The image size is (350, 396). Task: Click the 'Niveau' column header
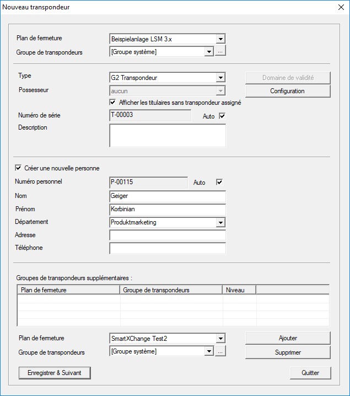[239, 290]
